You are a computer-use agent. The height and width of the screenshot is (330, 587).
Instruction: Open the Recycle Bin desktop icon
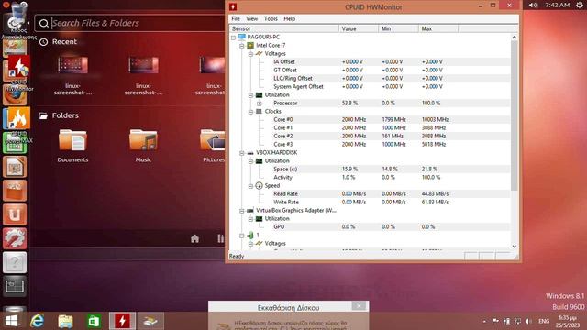(x=18, y=19)
